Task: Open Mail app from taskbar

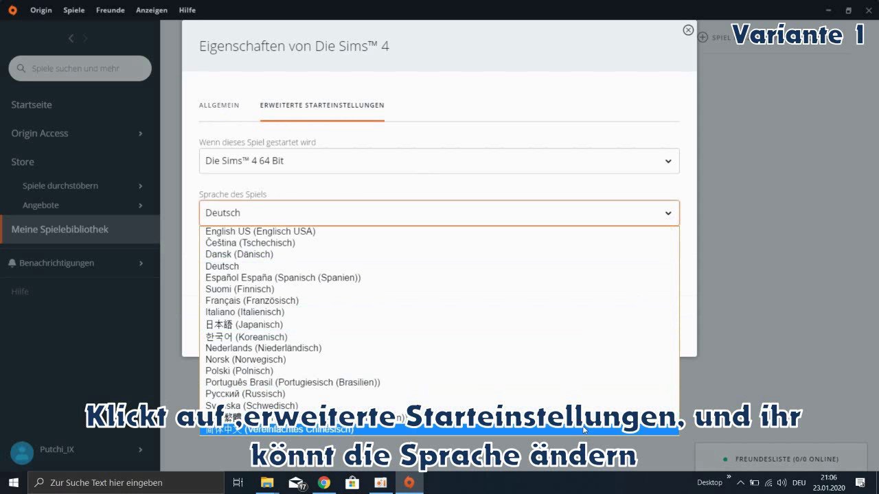Action: tap(296, 482)
